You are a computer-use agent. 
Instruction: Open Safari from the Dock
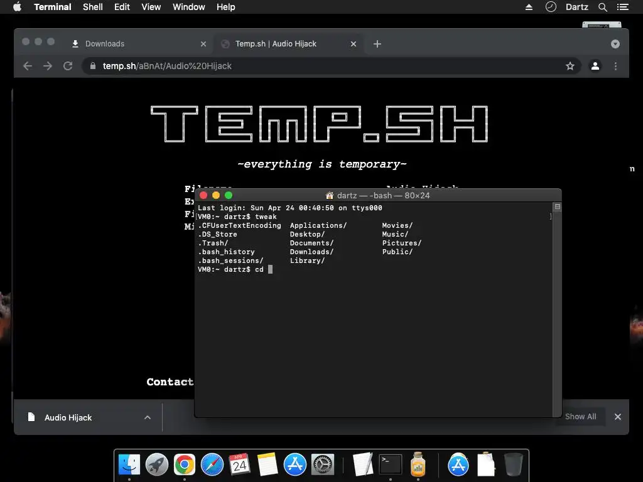(x=212, y=465)
